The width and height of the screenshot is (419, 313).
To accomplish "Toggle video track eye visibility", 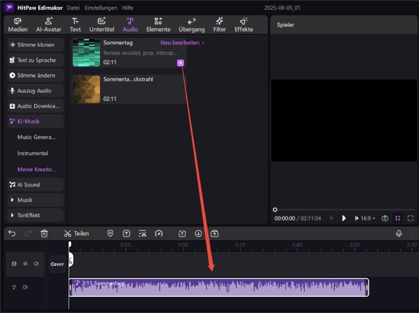I will 25,264.
